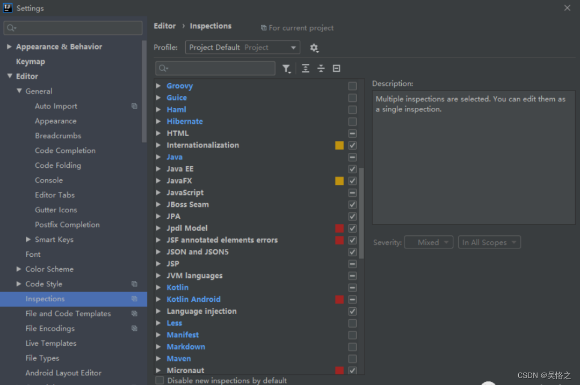Viewport: 580px width, 385px height.
Task: Expand the Appearance & Behavior section
Action: tap(9, 47)
